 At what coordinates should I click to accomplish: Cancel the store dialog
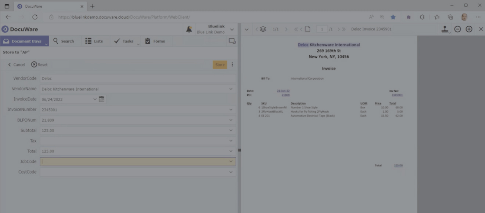tap(17, 65)
